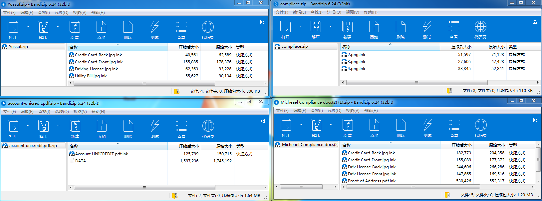Screen dimensions: 542x201
Task: Click Code Page globe icon in Yussuf.zip window
Action: pos(208,27)
